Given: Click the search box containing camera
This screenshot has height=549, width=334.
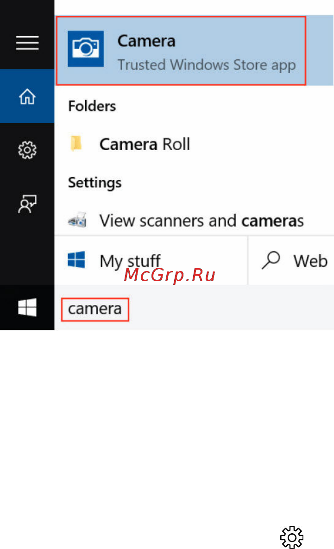Looking at the screenshot, I should (194, 309).
